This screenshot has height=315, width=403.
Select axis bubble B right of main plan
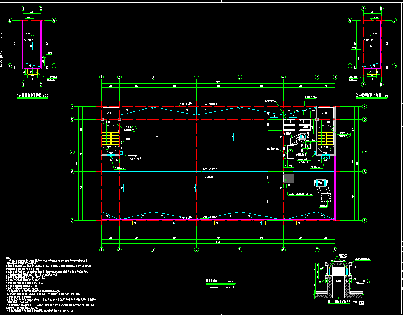click(364, 172)
